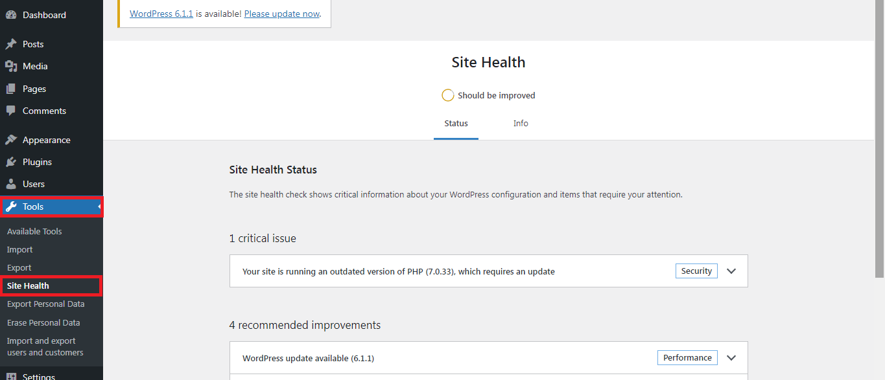Open the Settings menu item
This screenshot has height=380, width=885.
51,375
